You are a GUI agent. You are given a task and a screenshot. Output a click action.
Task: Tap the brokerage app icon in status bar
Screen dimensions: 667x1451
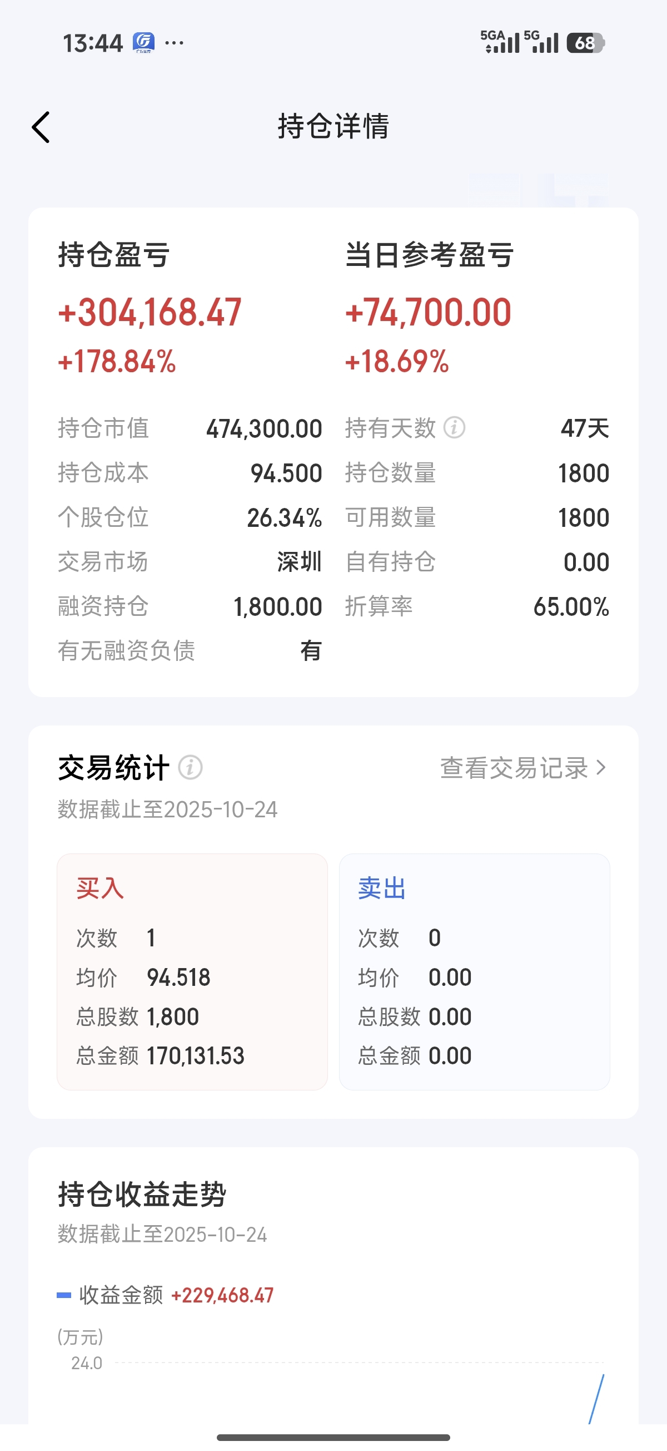click(143, 43)
